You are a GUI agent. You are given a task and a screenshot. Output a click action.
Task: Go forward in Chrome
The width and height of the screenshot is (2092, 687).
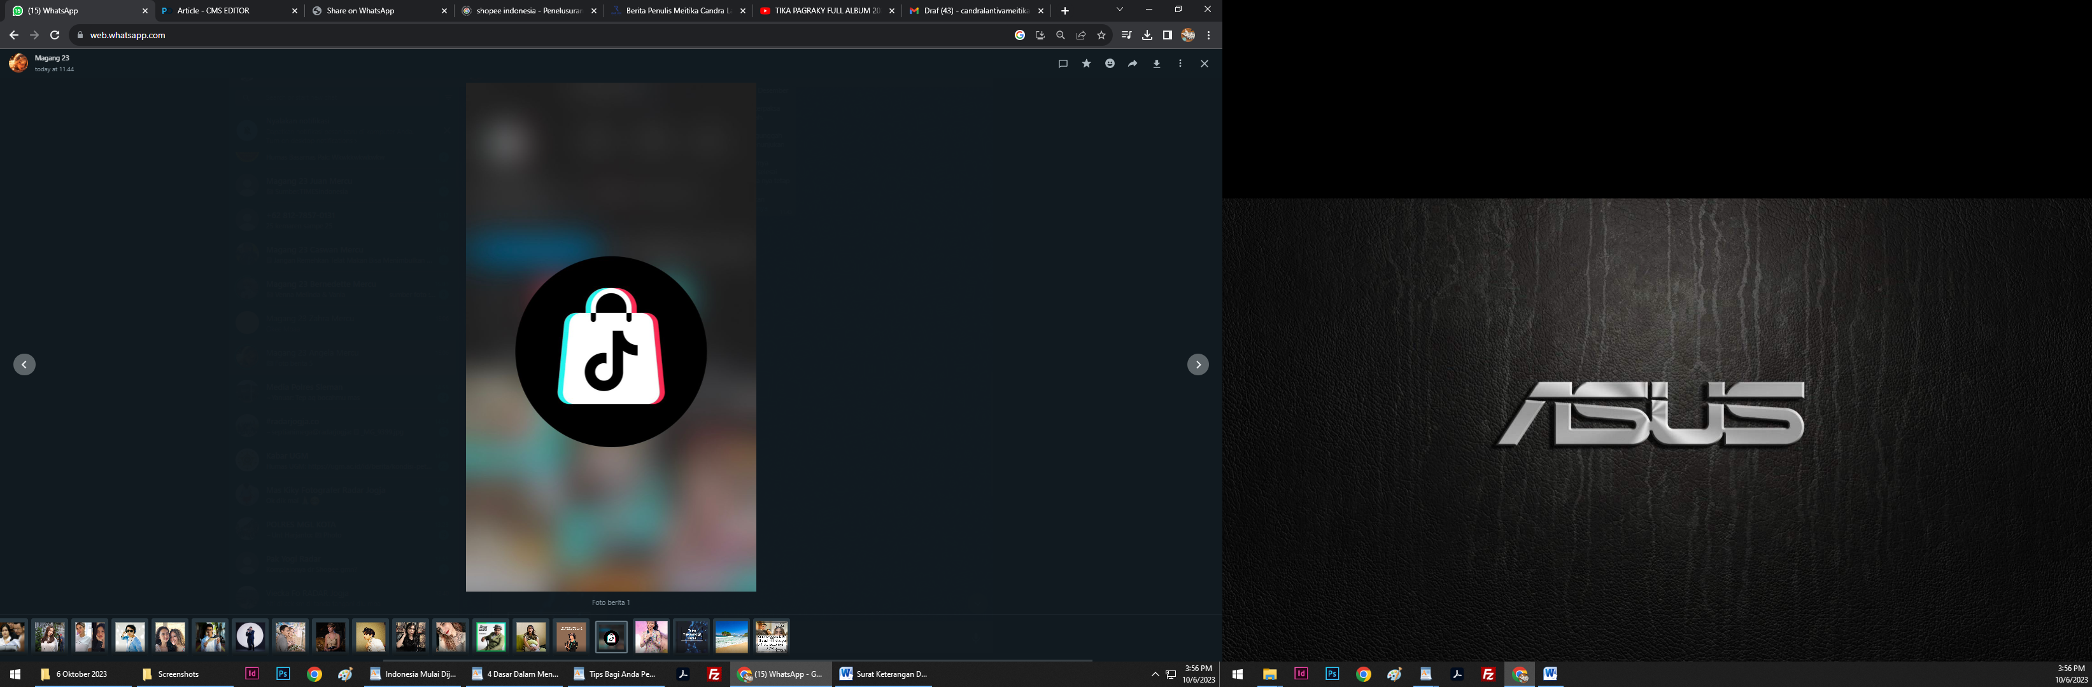pyautogui.click(x=34, y=35)
